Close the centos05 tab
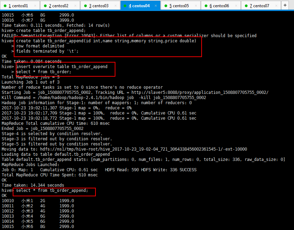Viewport: 294px width, 230px height. pos(196,6)
